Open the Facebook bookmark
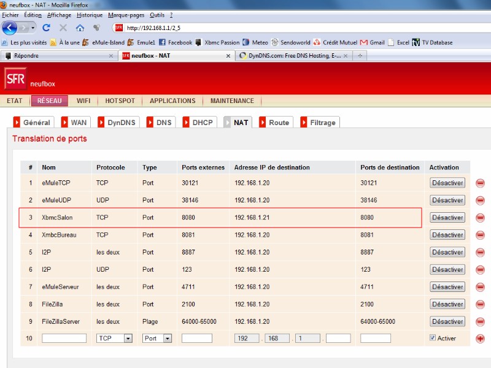This screenshot has height=368, width=491. (x=176, y=42)
